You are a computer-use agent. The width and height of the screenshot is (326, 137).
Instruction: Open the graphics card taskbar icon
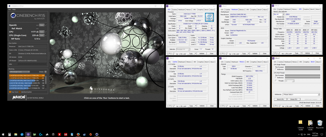pyautogui.click(x=34, y=134)
